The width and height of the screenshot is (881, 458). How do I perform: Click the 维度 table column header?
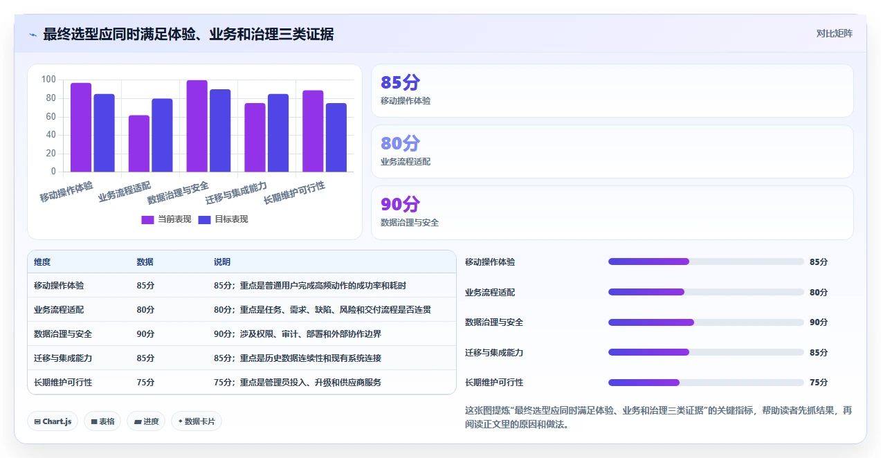tap(42, 262)
